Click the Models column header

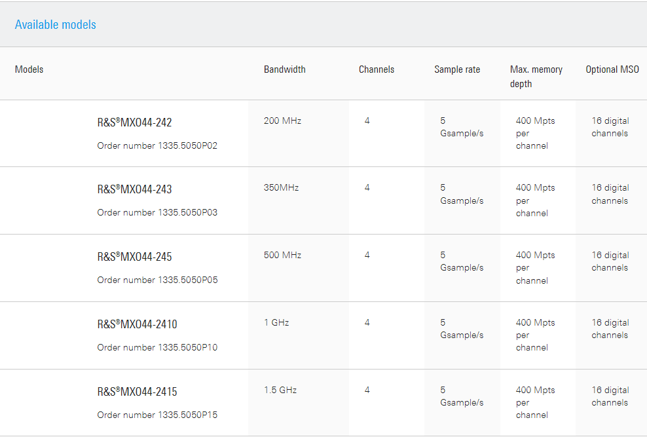tap(29, 69)
